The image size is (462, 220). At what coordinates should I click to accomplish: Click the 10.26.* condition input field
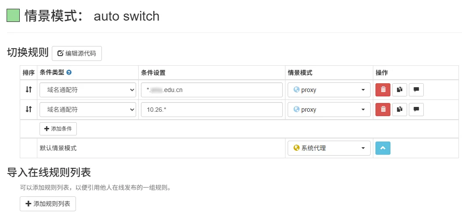212,110
